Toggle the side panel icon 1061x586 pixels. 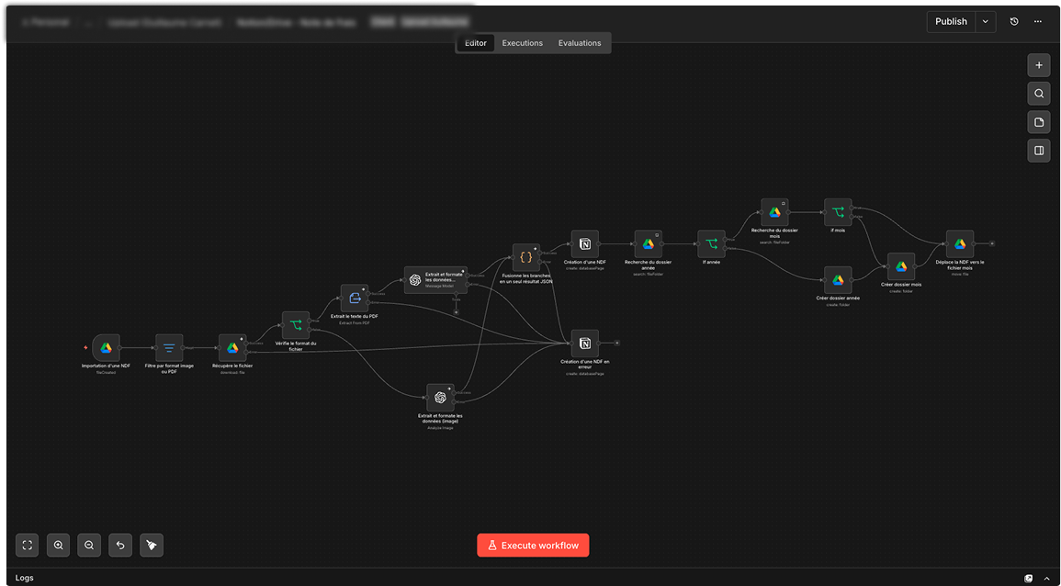tap(1039, 151)
